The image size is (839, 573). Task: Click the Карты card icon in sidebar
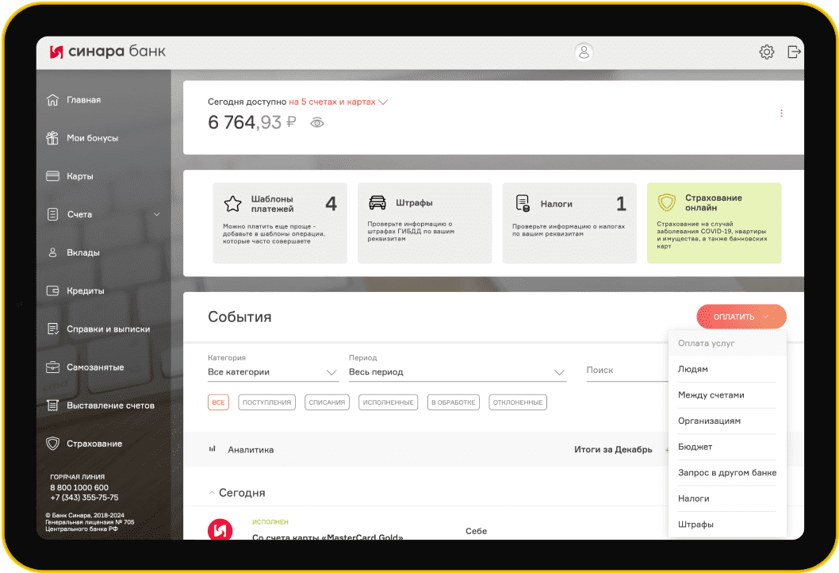53,176
